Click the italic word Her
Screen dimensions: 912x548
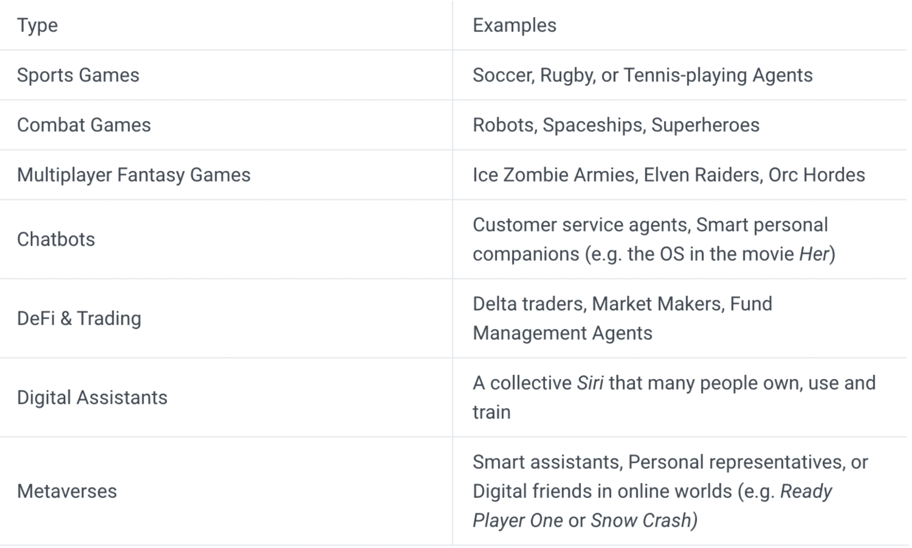[814, 254]
